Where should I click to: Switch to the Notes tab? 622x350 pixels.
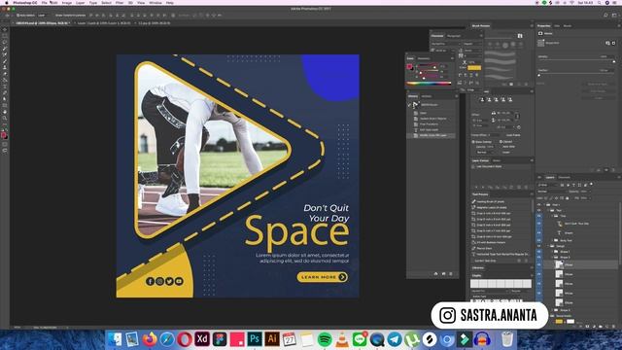[497, 160]
